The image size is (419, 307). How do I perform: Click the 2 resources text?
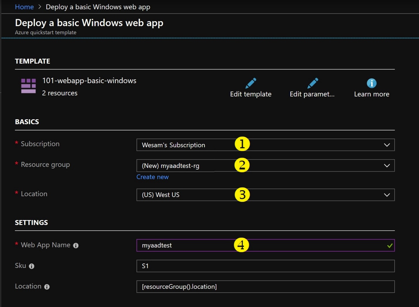(60, 93)
